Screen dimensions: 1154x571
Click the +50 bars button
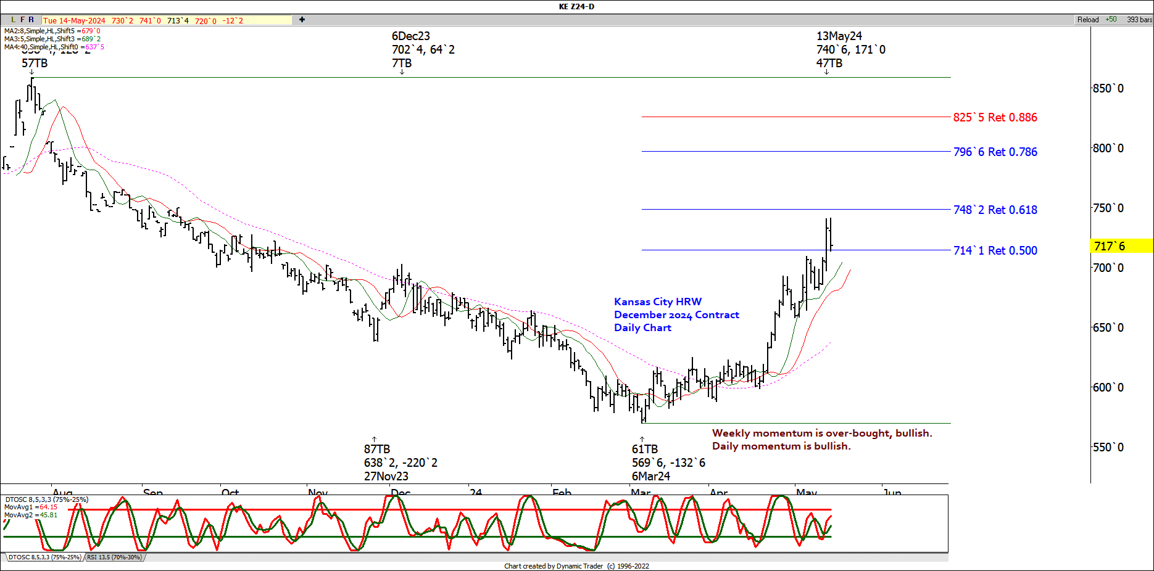(1111, 20)
